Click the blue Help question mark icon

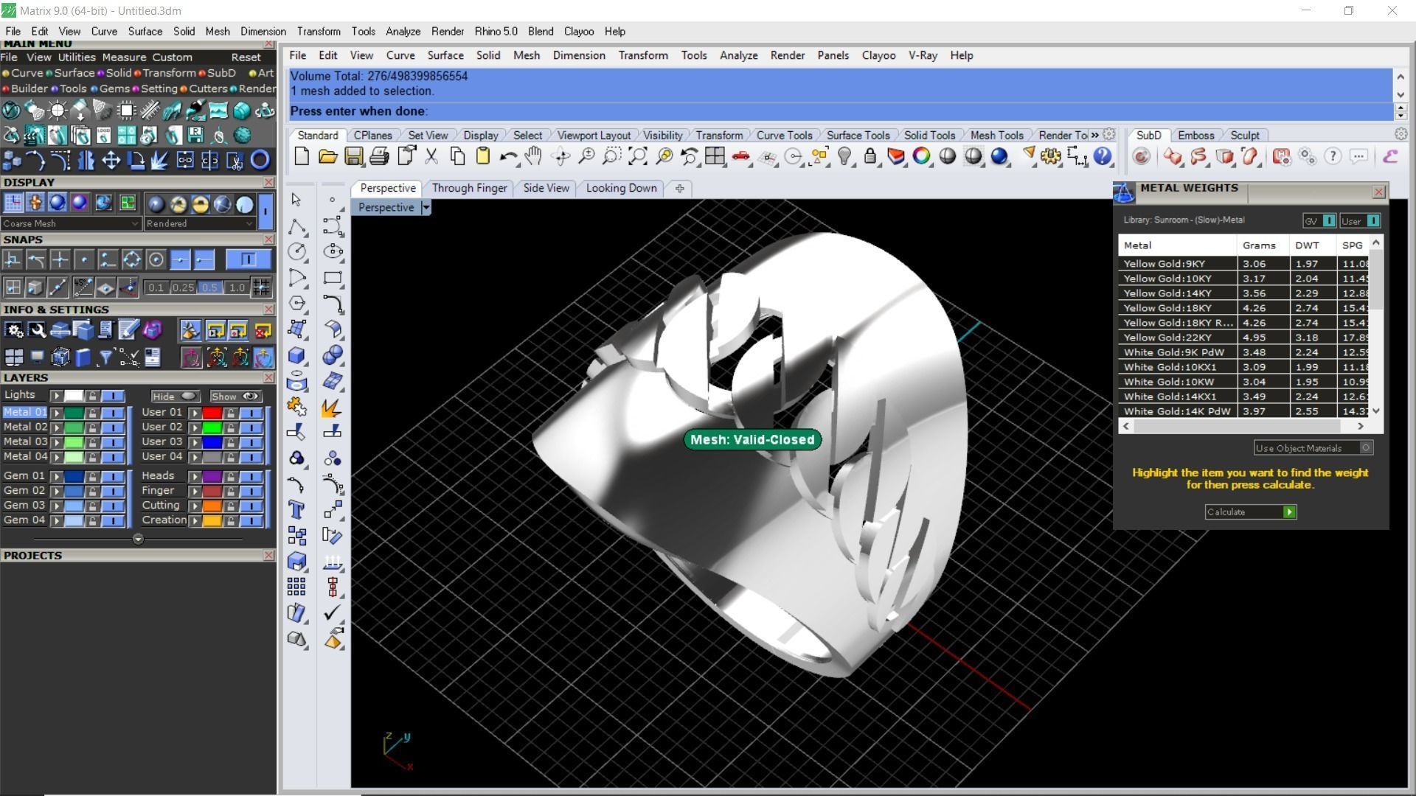[x=1103, y=156]
